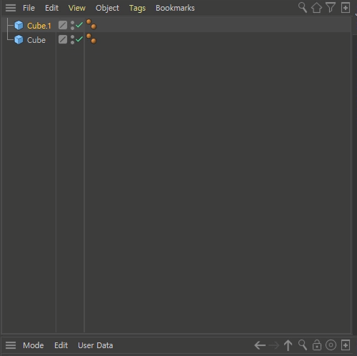
Task: Open the View menu
Action: pos(77,8)
